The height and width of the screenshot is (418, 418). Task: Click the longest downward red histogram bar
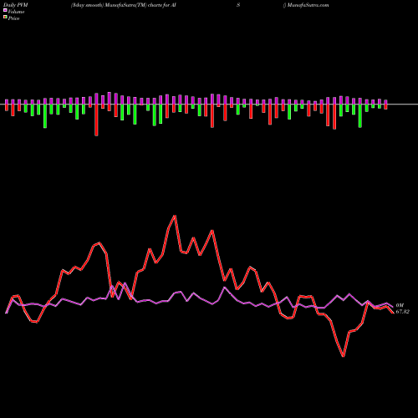[x=96, y=120]
